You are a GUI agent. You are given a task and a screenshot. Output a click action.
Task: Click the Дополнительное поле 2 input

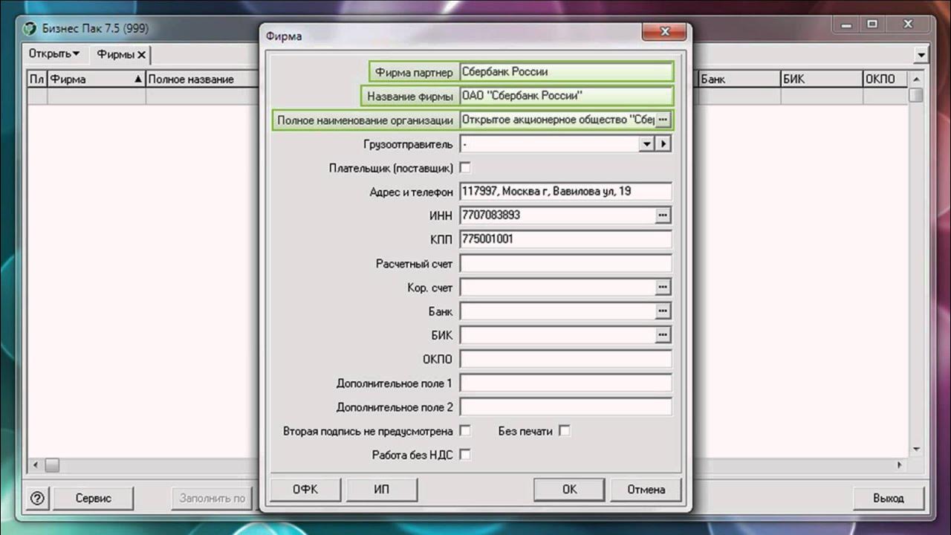[566, 406]
